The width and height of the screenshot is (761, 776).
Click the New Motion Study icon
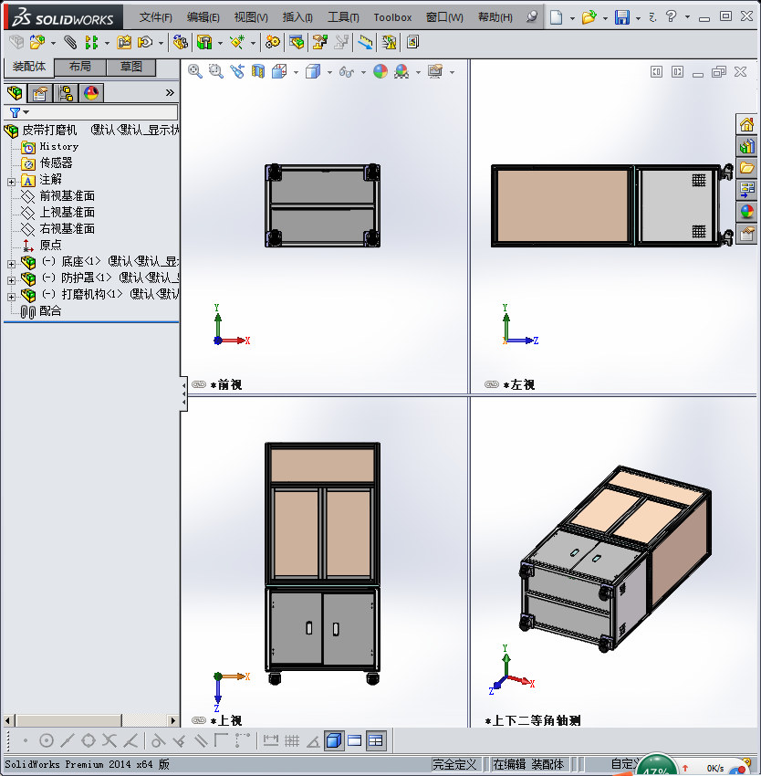(272, 42)
